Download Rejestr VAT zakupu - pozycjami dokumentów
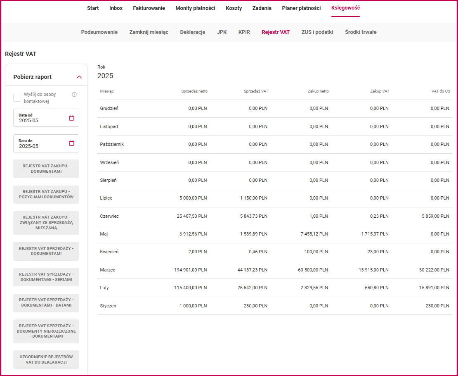 click(x=46, y=195)
